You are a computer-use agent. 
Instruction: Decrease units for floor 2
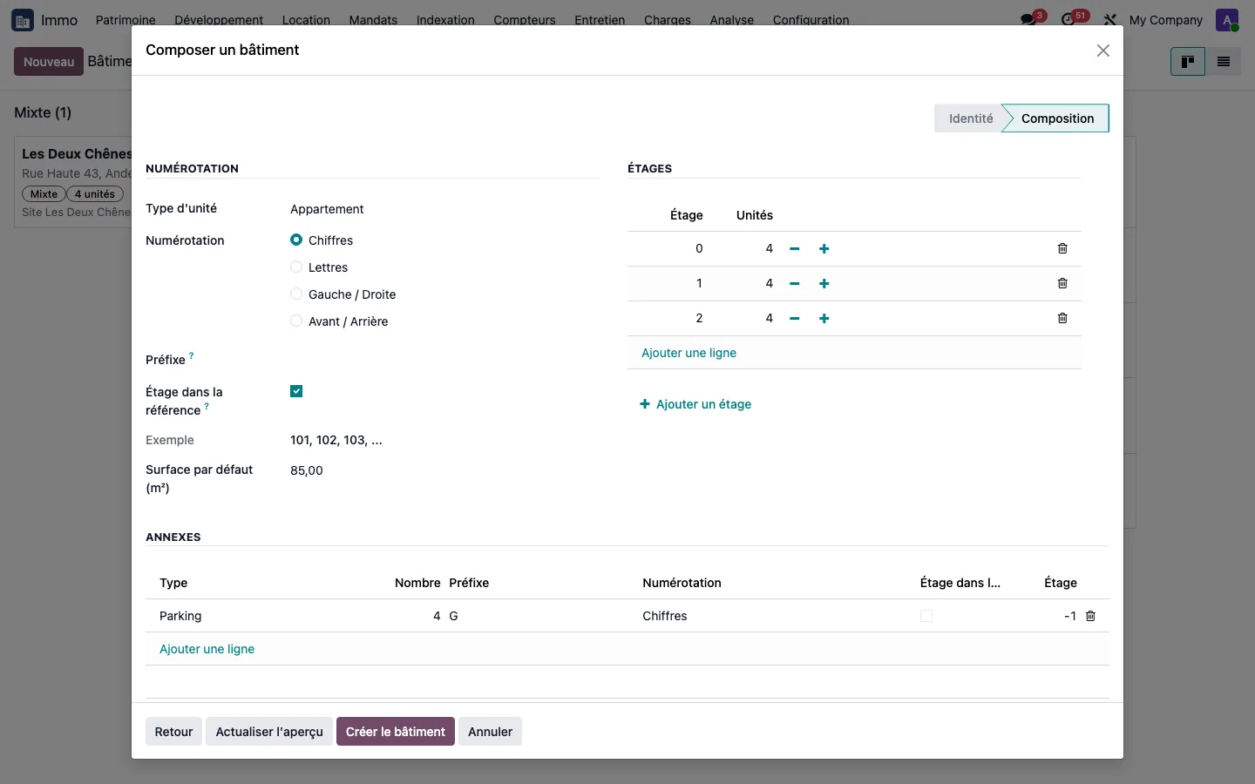tap(795, 319)
